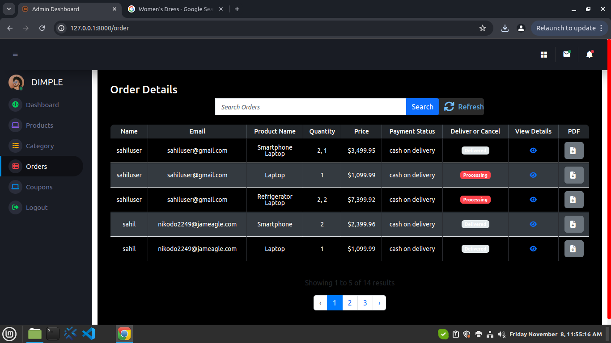
Task: Click Delivered badge for sahil Laptop order
Action: coord(475,249)
